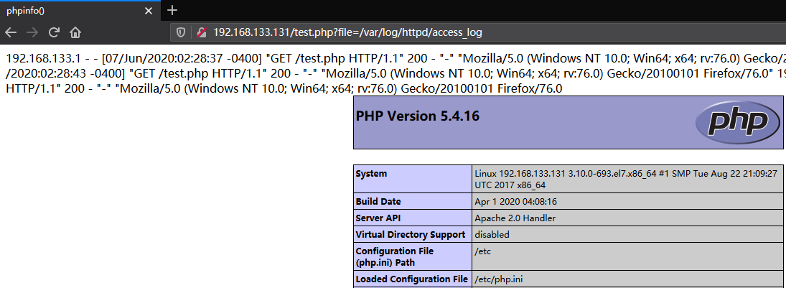The image size is (786, 288).
Task: Focus the URL address bar
Action: [x=479, y=32]
